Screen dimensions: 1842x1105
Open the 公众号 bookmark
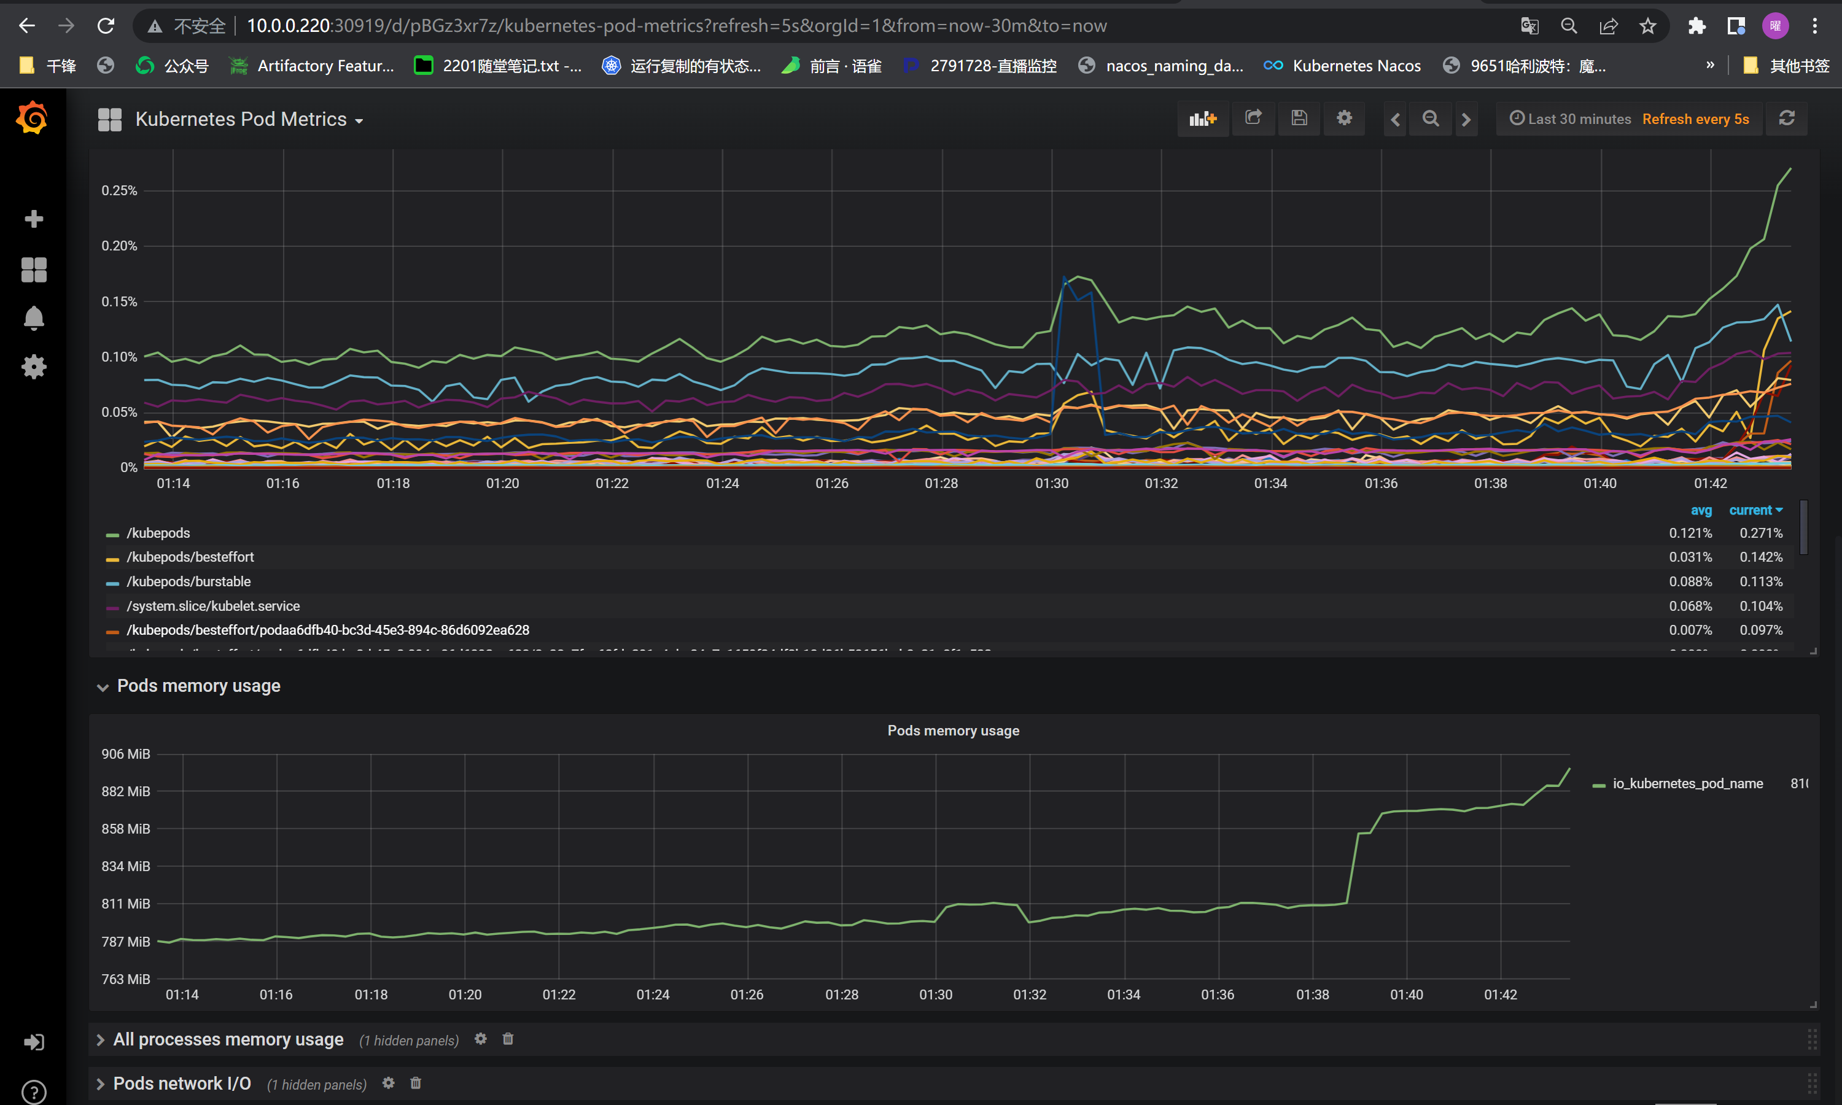point(172,66)
